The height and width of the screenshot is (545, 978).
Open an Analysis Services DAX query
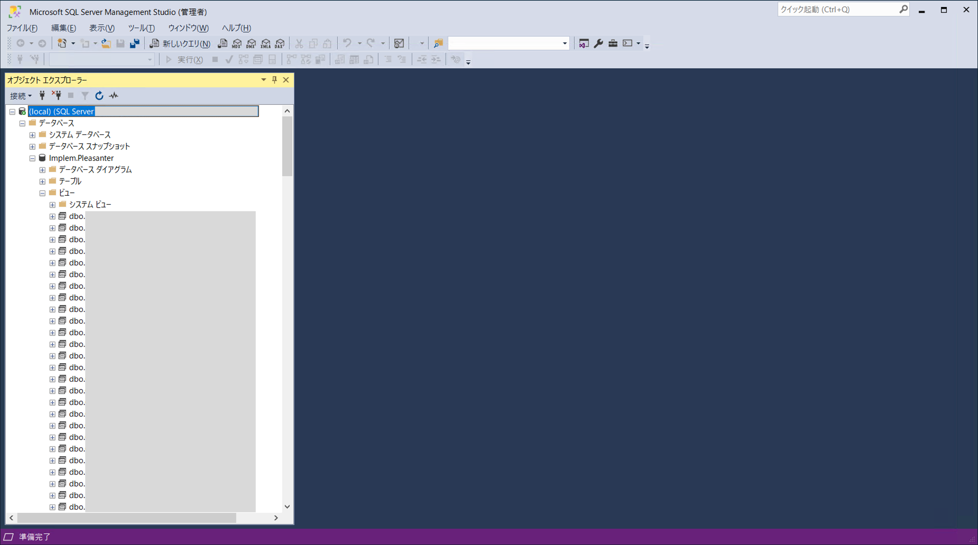[280, 43]
